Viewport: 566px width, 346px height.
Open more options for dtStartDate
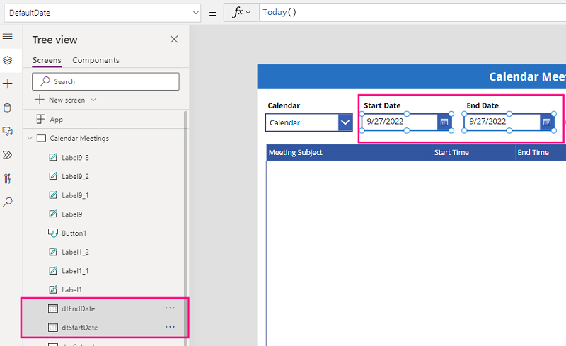(170, 327)
